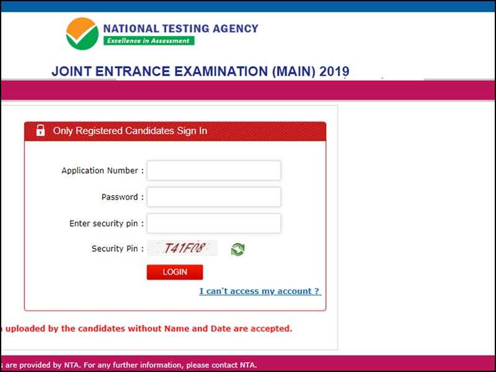Click the magenta banner below the heading

pyautogui.click(x=248, y=91)
